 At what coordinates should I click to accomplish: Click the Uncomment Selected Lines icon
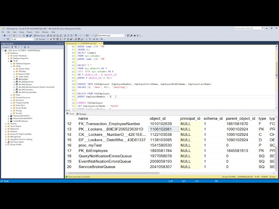pos(90,39)
